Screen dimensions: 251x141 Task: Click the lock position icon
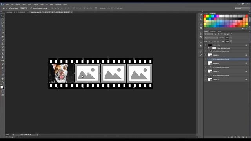pyautogui.click(x=215, y=42)
